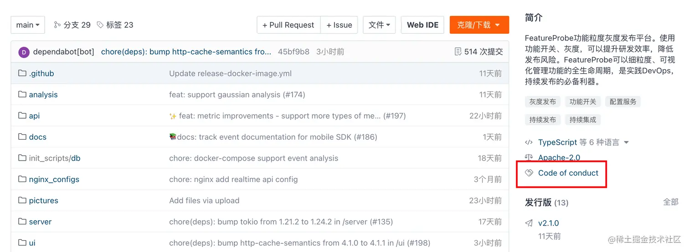Click the api folder icon
The width and height of the screenshot is (689, 252).
pyautogui.click(x=22, y=116)
